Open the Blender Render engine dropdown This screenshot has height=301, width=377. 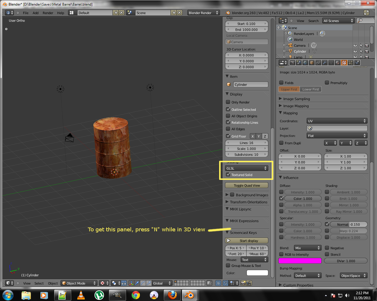(x=204, y=13)
